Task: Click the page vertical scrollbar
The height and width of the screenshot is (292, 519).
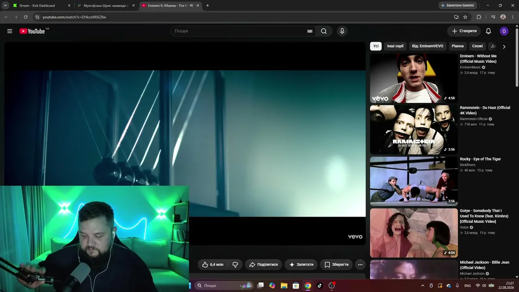Action: tap(517, 57)
